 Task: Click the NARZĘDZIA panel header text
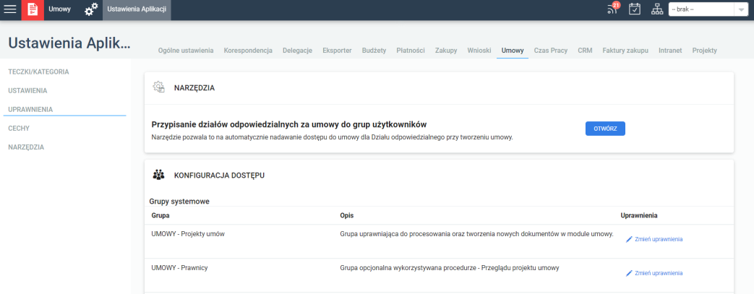coord(194,88)
